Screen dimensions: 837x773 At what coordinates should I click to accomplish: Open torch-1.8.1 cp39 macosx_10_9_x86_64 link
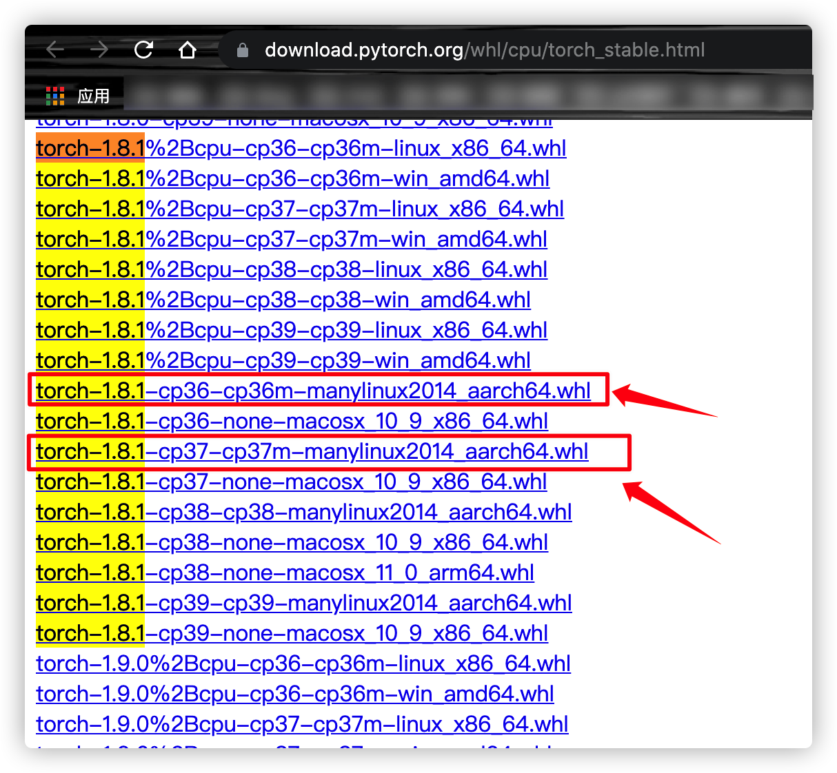point(292,633)
